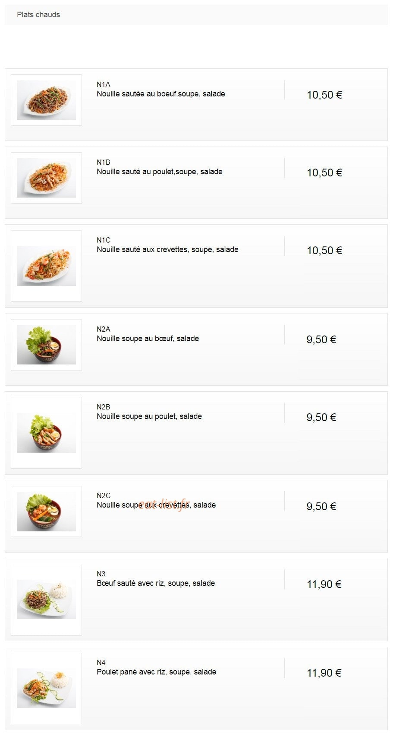Click 'Nouille sauté au poulet,soupe, salade' text
This screenshot has width=393, height=735.
click(x=160, y=172)
